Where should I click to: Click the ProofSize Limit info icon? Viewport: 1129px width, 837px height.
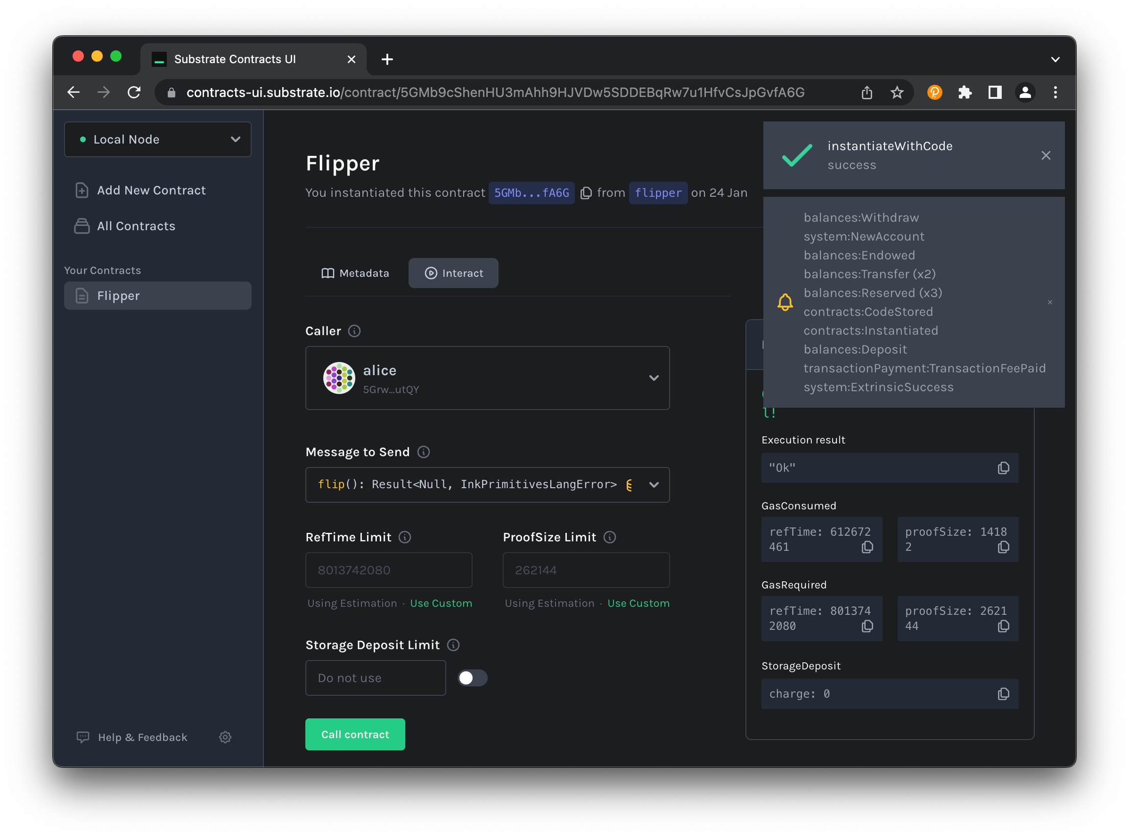point(610,537)
